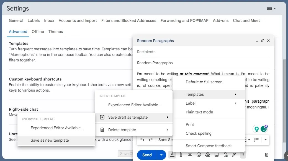This screenshot has height=161, width=288.
Task: Click the blue Send button
Action: [147, 155]
